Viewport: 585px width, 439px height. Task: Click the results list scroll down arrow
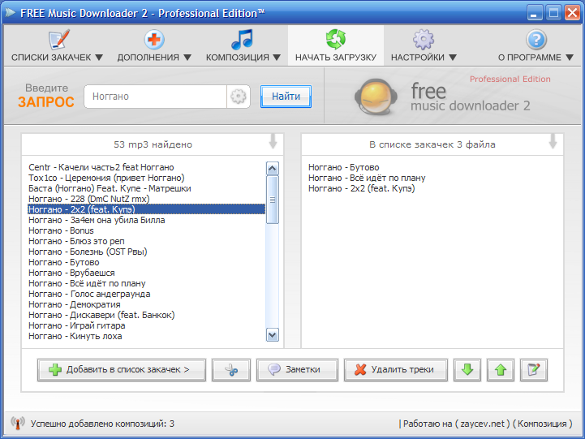273,334
